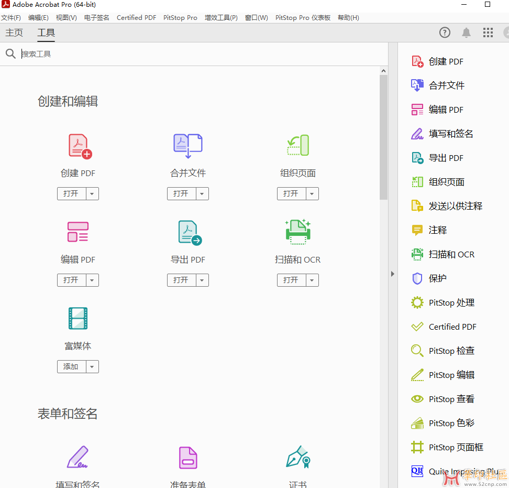Expand dropdown arrow next to 创建 PDF 打开
Image resolution: width=509 pixels, height=488 pixels.
coord(92,193)
